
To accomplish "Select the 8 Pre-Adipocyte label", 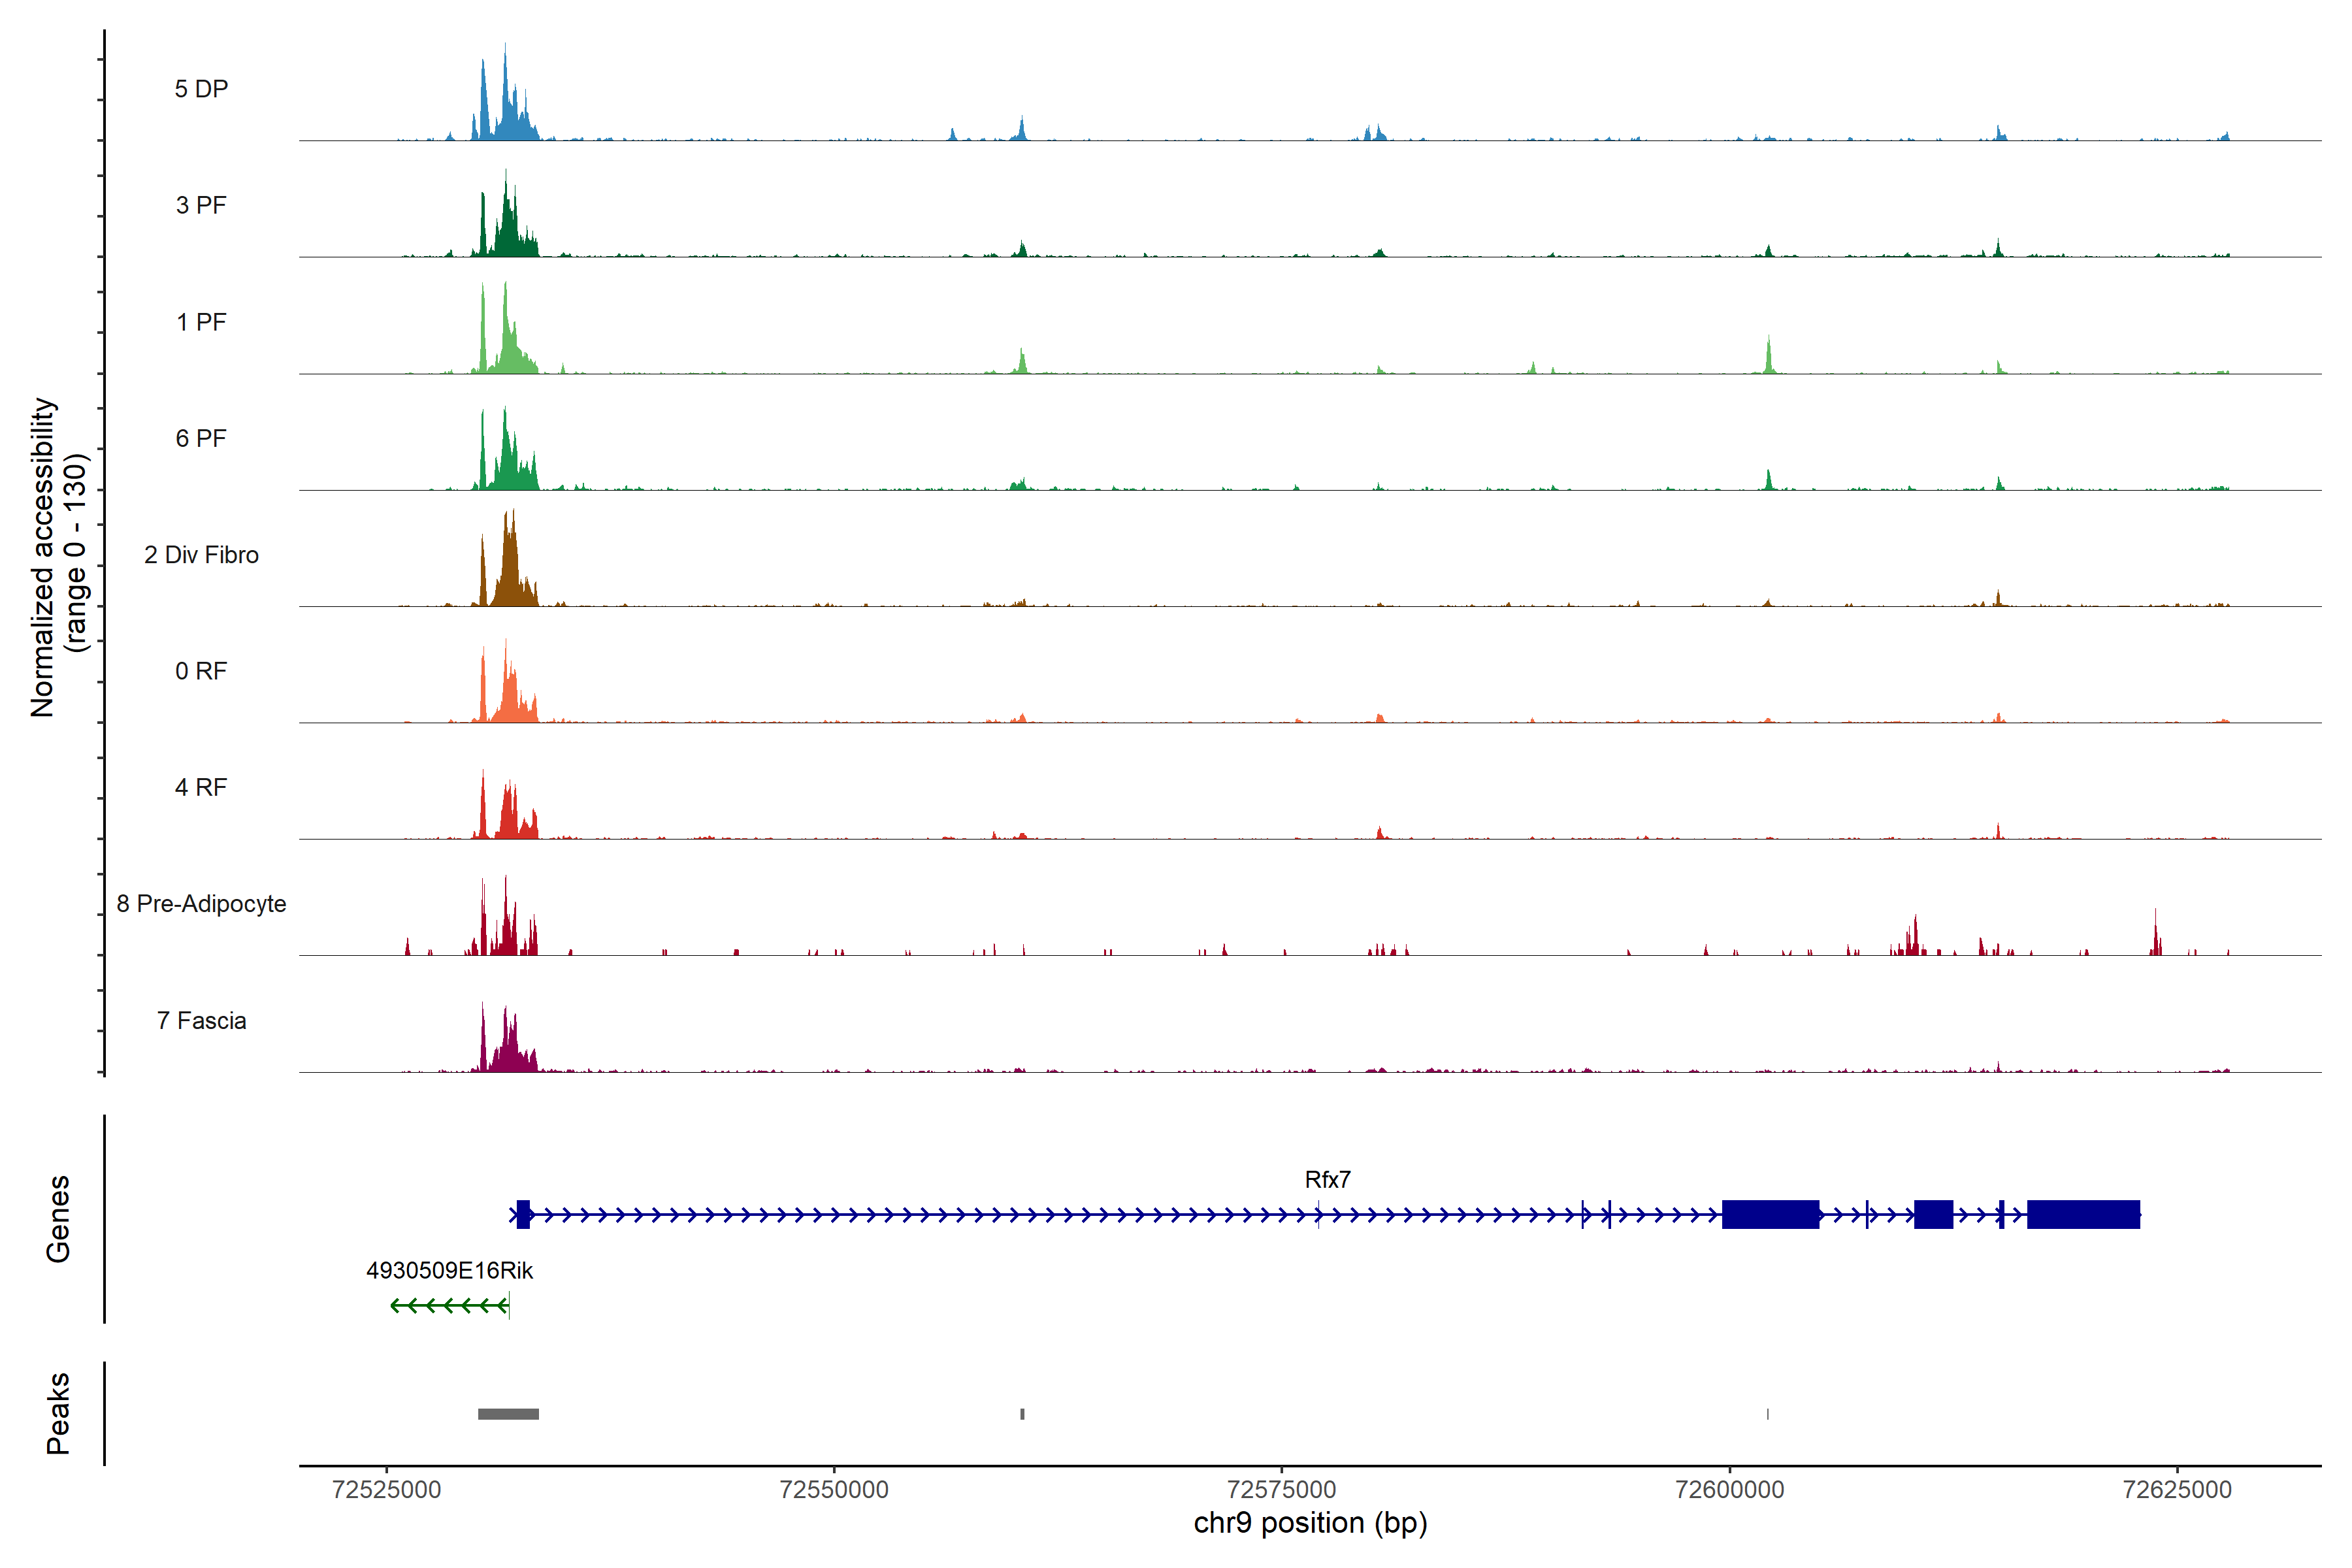I will click(201, 904).
